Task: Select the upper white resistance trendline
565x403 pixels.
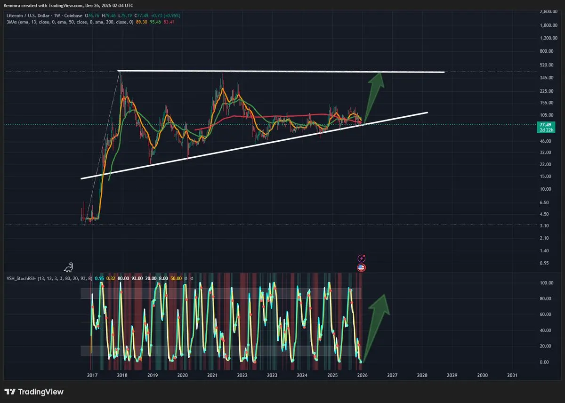Action: [282, 72]
